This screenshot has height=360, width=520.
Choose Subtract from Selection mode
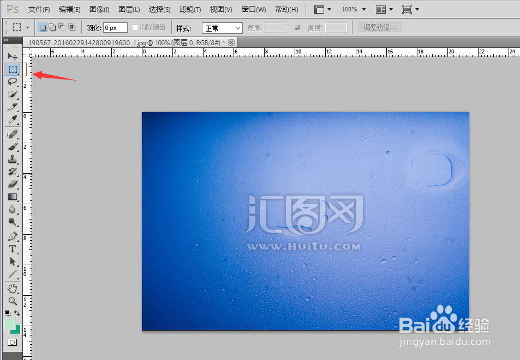coord(62,27)
